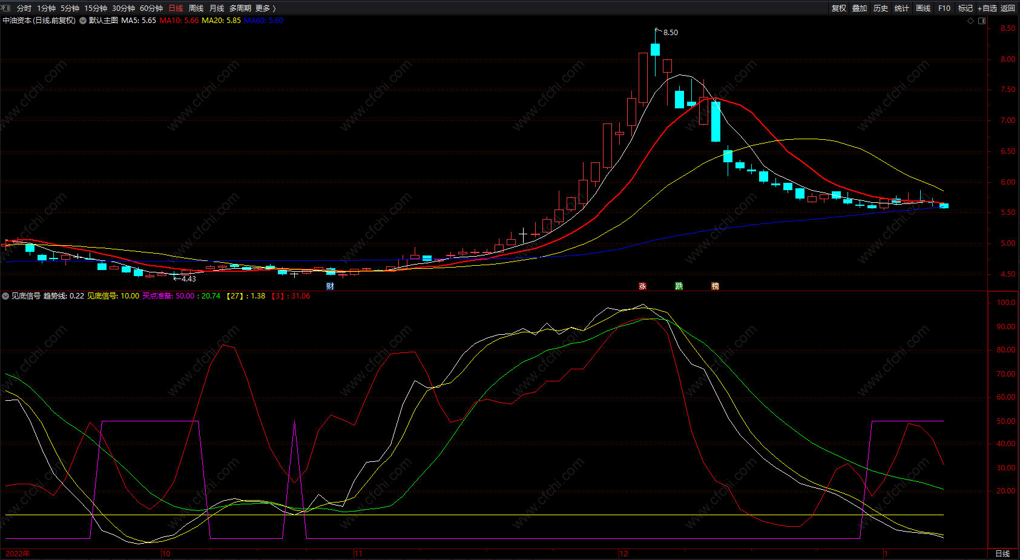Screen dimensions: 1020x560
Task: Click the 复权 button
Action: [839, 8]
